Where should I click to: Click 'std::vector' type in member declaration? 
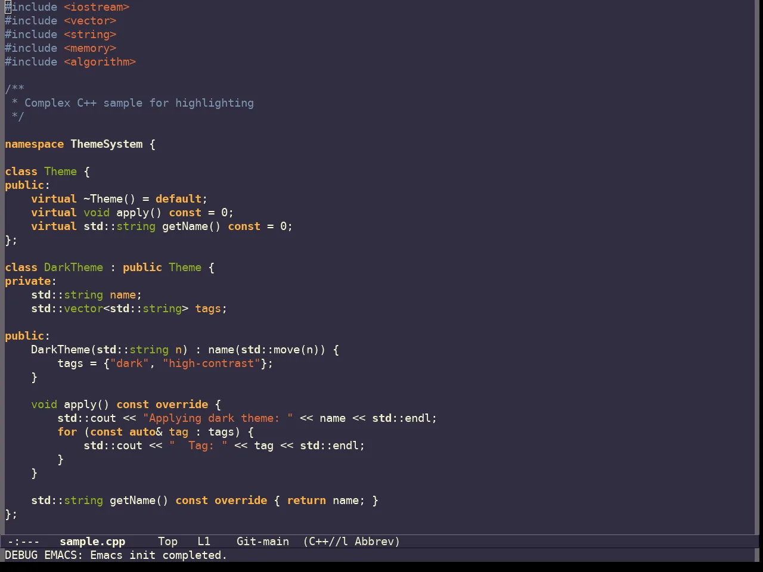point(67,309)
